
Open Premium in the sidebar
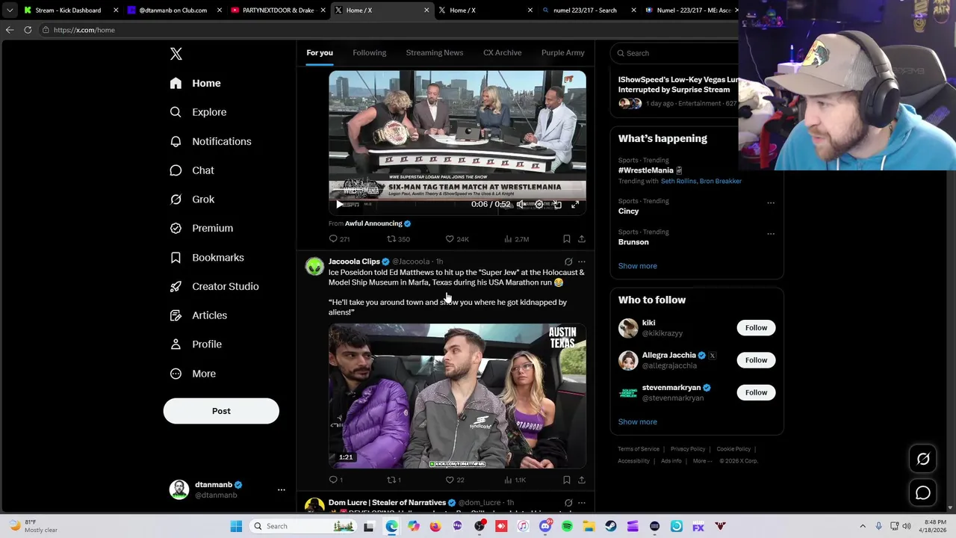201,228
